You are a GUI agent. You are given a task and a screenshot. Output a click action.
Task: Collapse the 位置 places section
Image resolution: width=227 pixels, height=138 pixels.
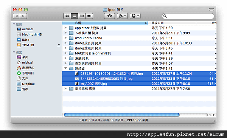coord(14,52)
